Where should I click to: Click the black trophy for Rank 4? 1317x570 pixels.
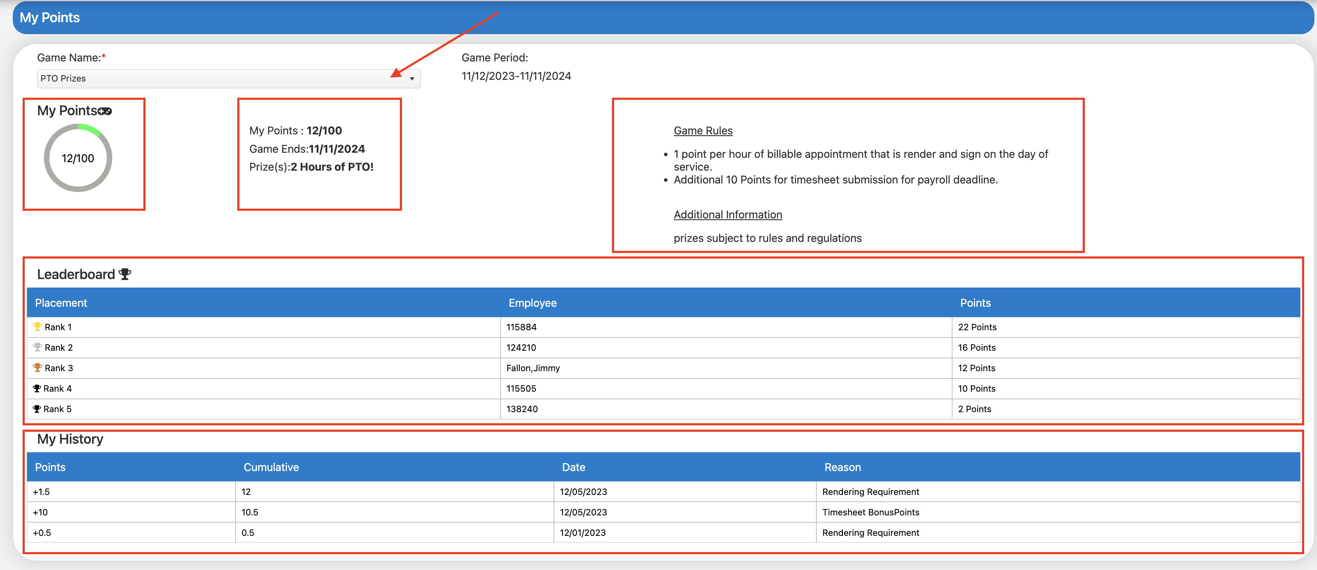pyautogui.click(x=37, y=389)
